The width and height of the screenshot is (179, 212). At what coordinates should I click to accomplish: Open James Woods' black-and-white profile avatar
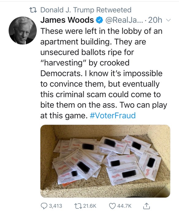coord(23,31)
